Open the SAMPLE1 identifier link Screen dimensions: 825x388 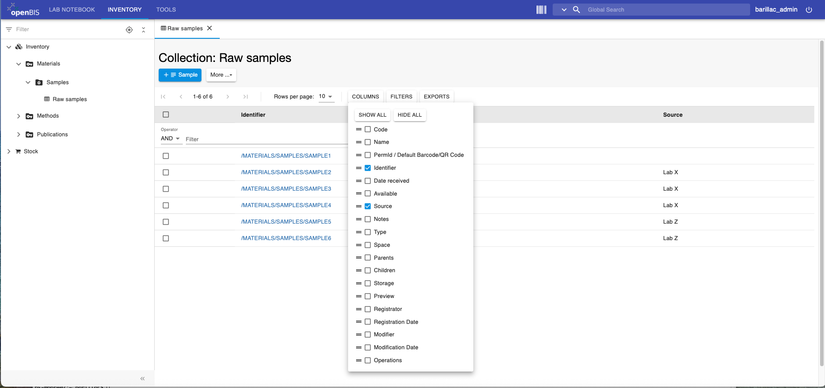point(286,156)
